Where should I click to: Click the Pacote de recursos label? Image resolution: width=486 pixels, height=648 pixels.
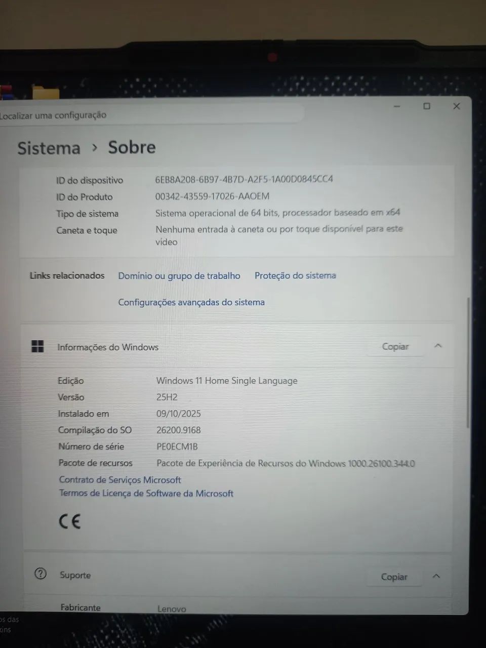coord(95,463)
